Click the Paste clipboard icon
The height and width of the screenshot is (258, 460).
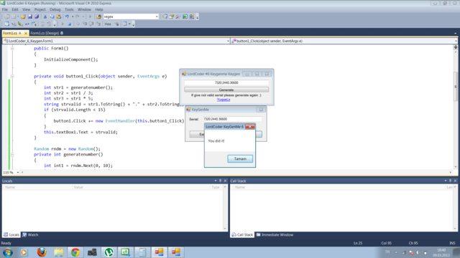pos(59,16)
